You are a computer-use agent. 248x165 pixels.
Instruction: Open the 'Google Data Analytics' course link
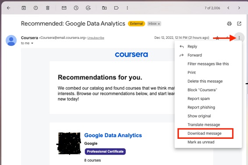click(x=113, y=135)
